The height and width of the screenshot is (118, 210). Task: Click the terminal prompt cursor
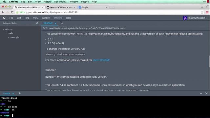[x=12, y=116]
